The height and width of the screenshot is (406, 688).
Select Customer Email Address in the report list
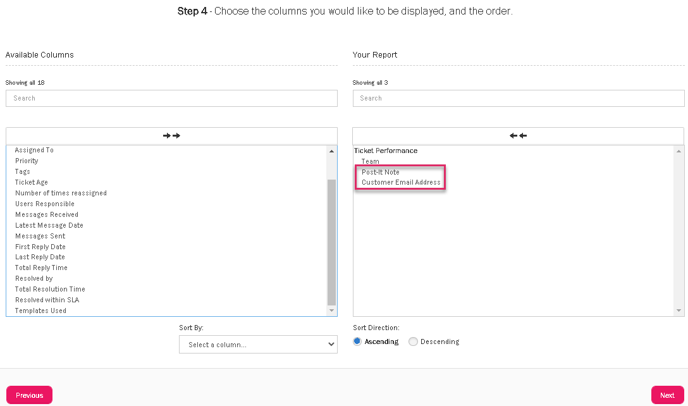pos(401,183)
